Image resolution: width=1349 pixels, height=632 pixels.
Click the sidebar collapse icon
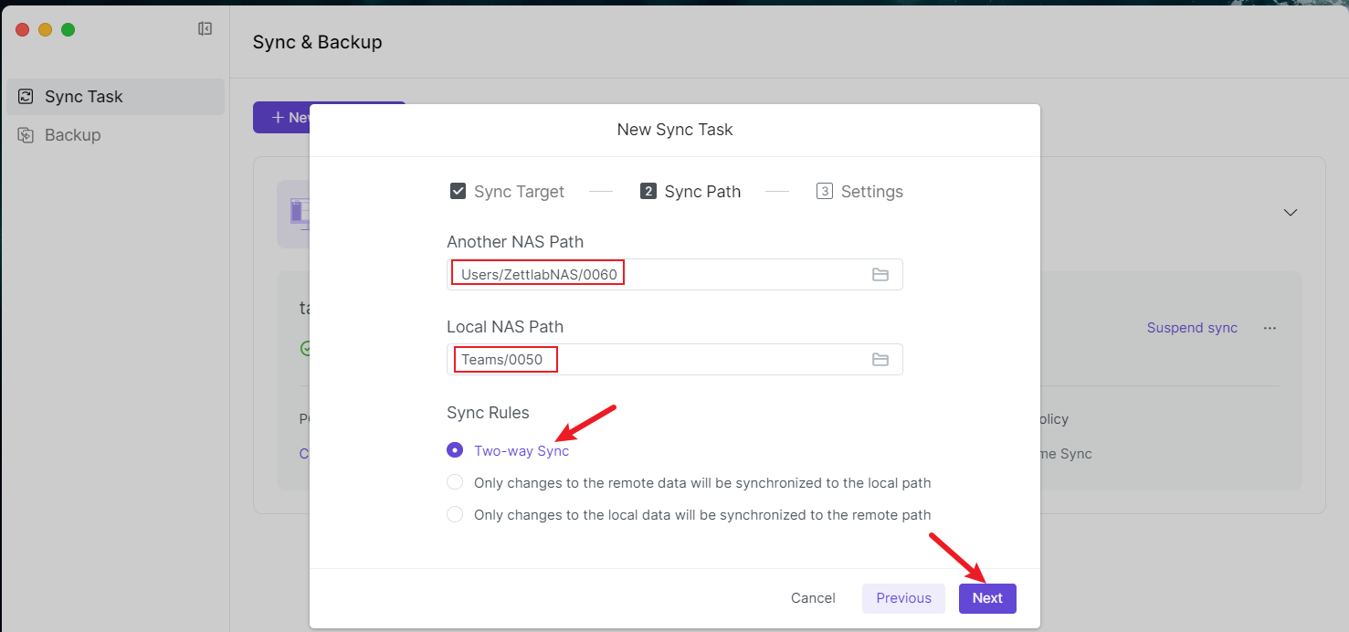tap(206, 29)
